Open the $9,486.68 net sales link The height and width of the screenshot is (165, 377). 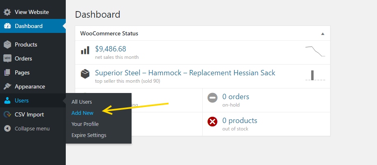[111, 49]
